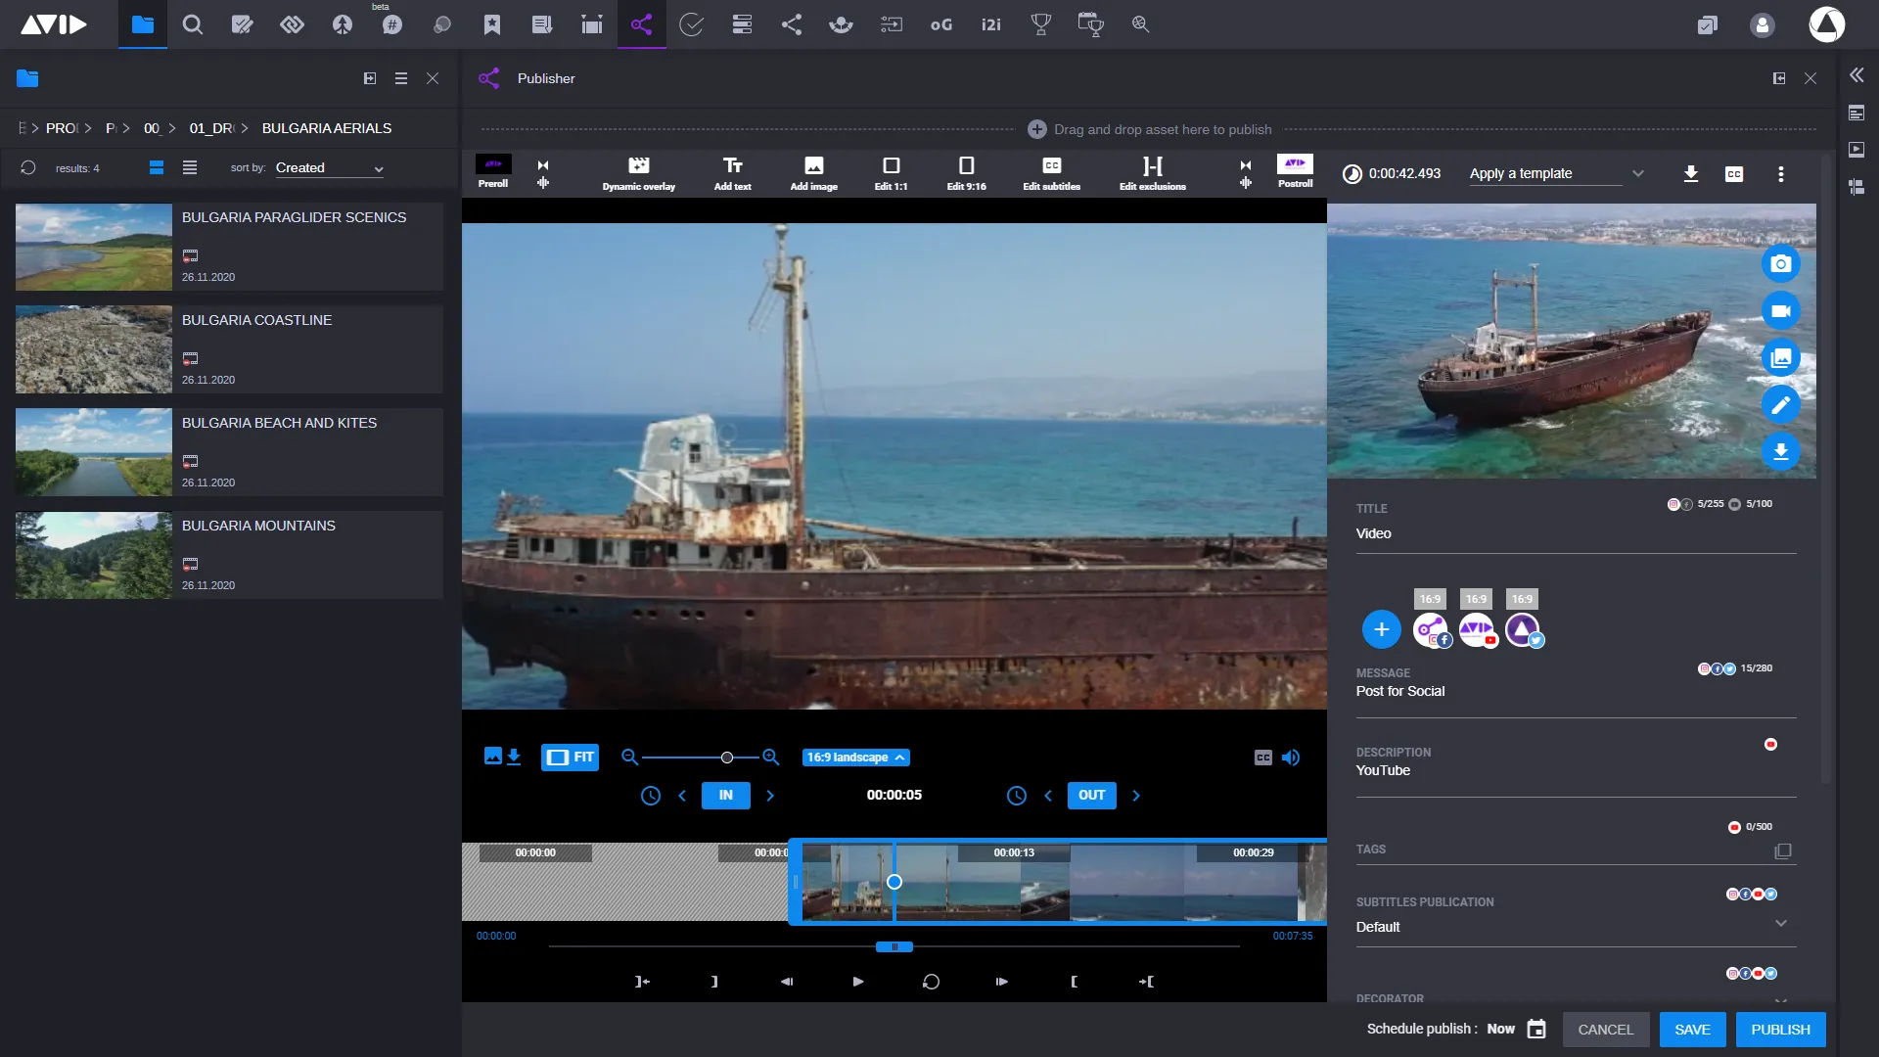This screenshot has width=1879, height=1057.
Task: Open the search app in top bar
Action: (x=193, y=24)
